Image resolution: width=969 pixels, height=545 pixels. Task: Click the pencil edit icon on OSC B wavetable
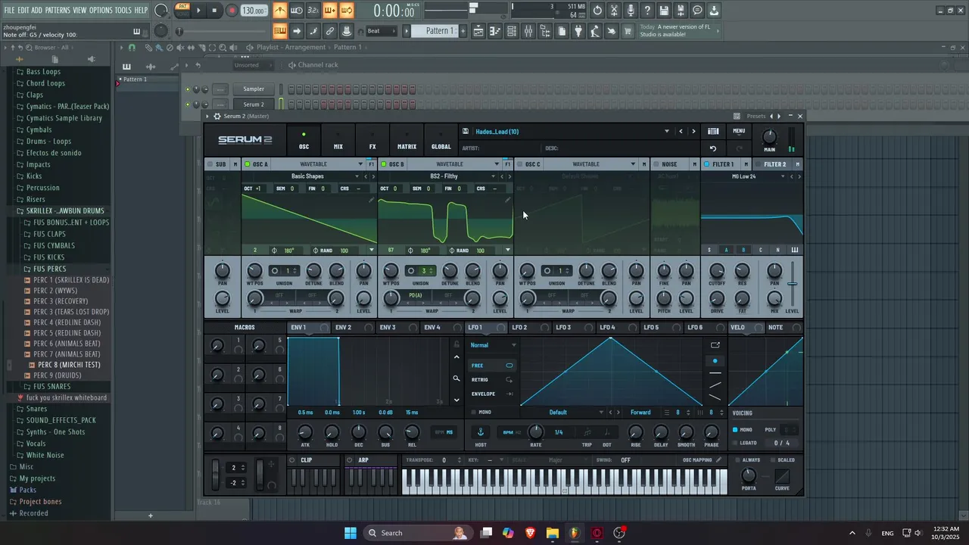coord(507,200)
